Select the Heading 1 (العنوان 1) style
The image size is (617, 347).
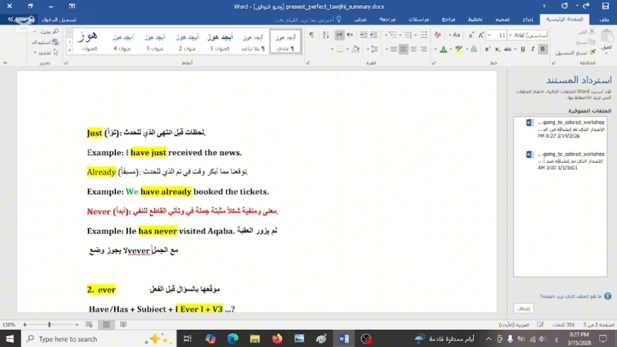(219, 41)
